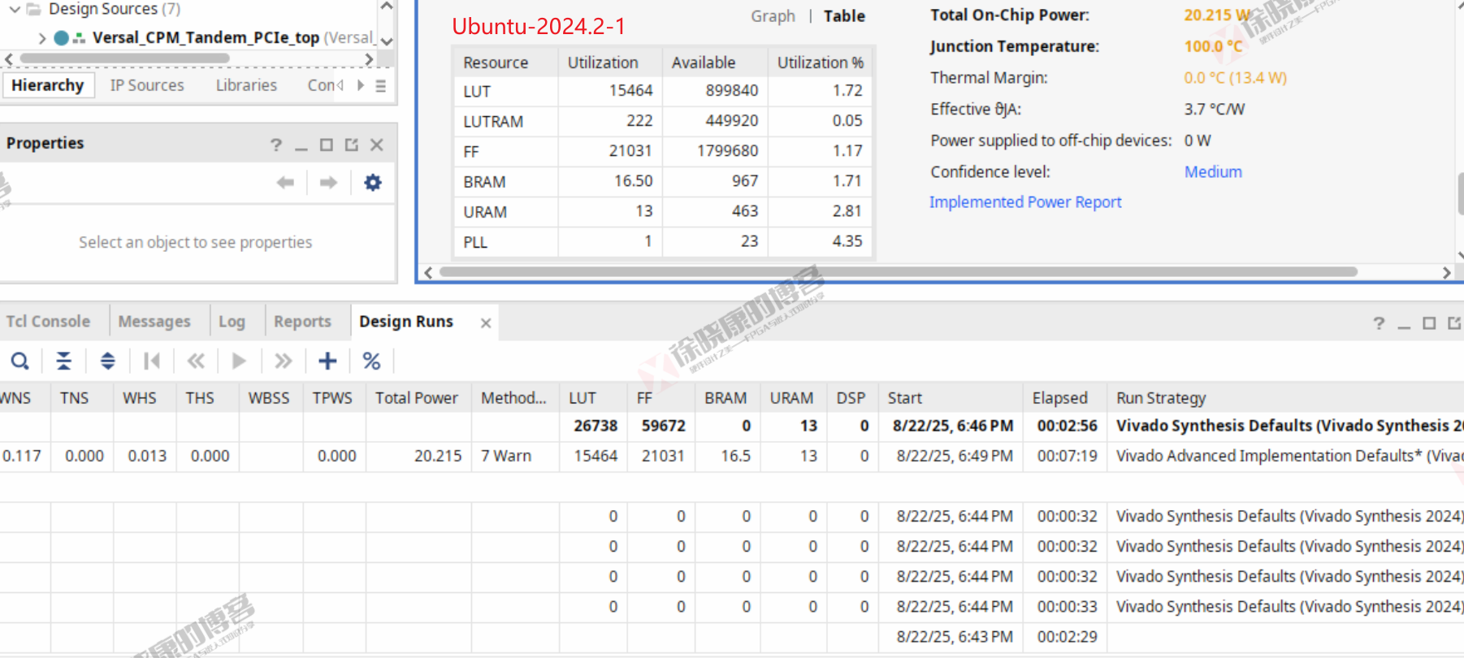Float the Properties panel
Viewport: 1464px width, 658px height.
click(352, 145)
